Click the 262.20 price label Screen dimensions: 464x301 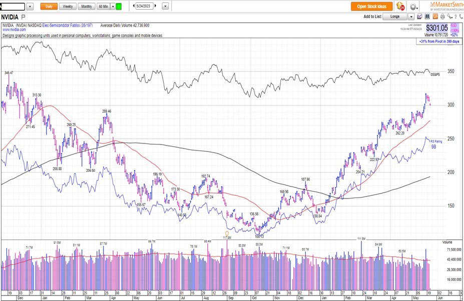click(400, 133)
